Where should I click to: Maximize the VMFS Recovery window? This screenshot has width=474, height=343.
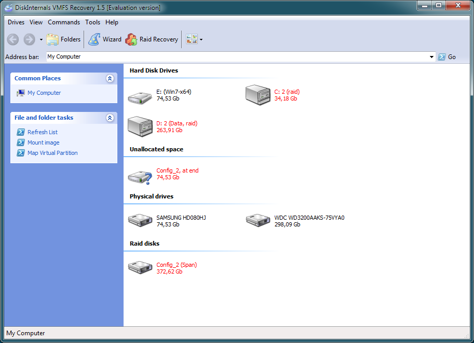coord(438,5)
